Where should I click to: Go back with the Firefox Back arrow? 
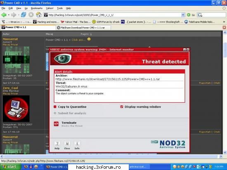tap(4, 15)
